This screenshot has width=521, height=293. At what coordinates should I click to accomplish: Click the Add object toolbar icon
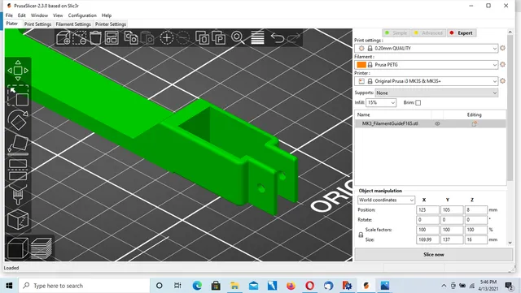pyautogui.click(x=63, y=38)
